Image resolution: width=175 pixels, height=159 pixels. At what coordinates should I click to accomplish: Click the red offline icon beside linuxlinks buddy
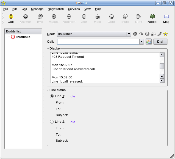(13, 37)
